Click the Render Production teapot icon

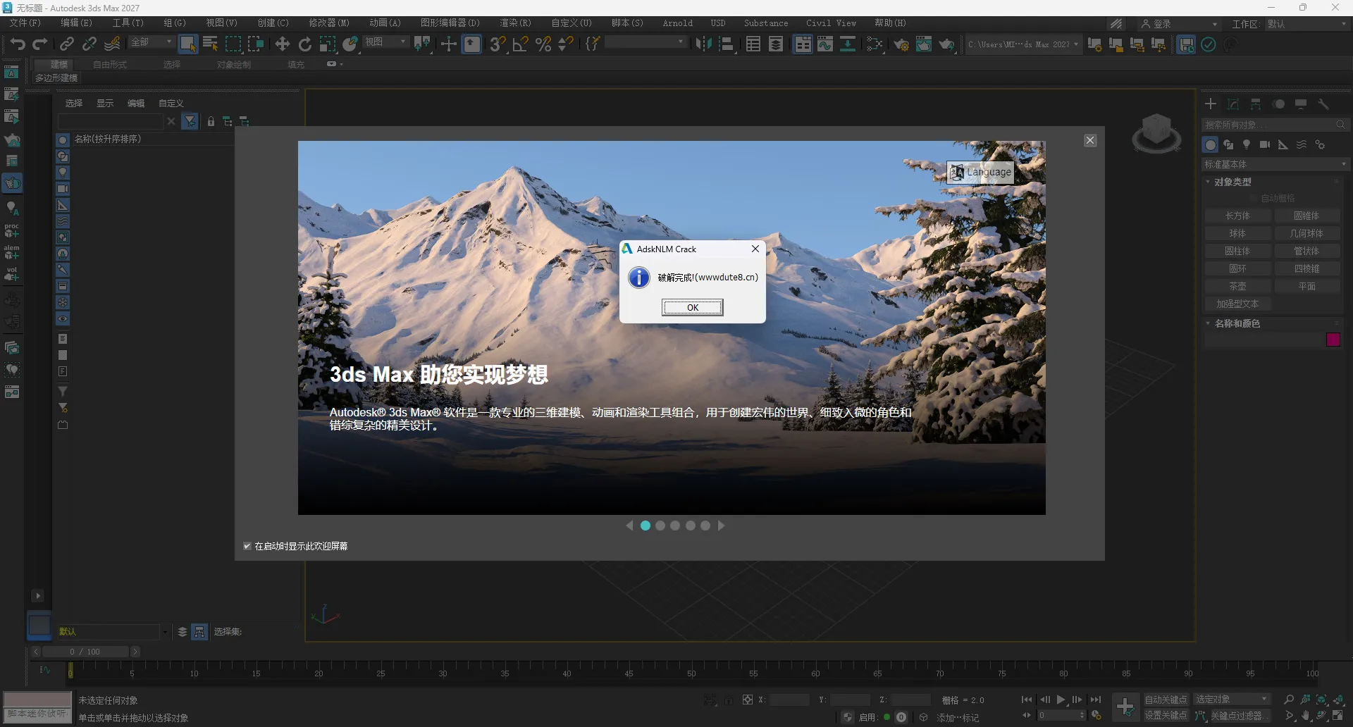coord(946,44)
